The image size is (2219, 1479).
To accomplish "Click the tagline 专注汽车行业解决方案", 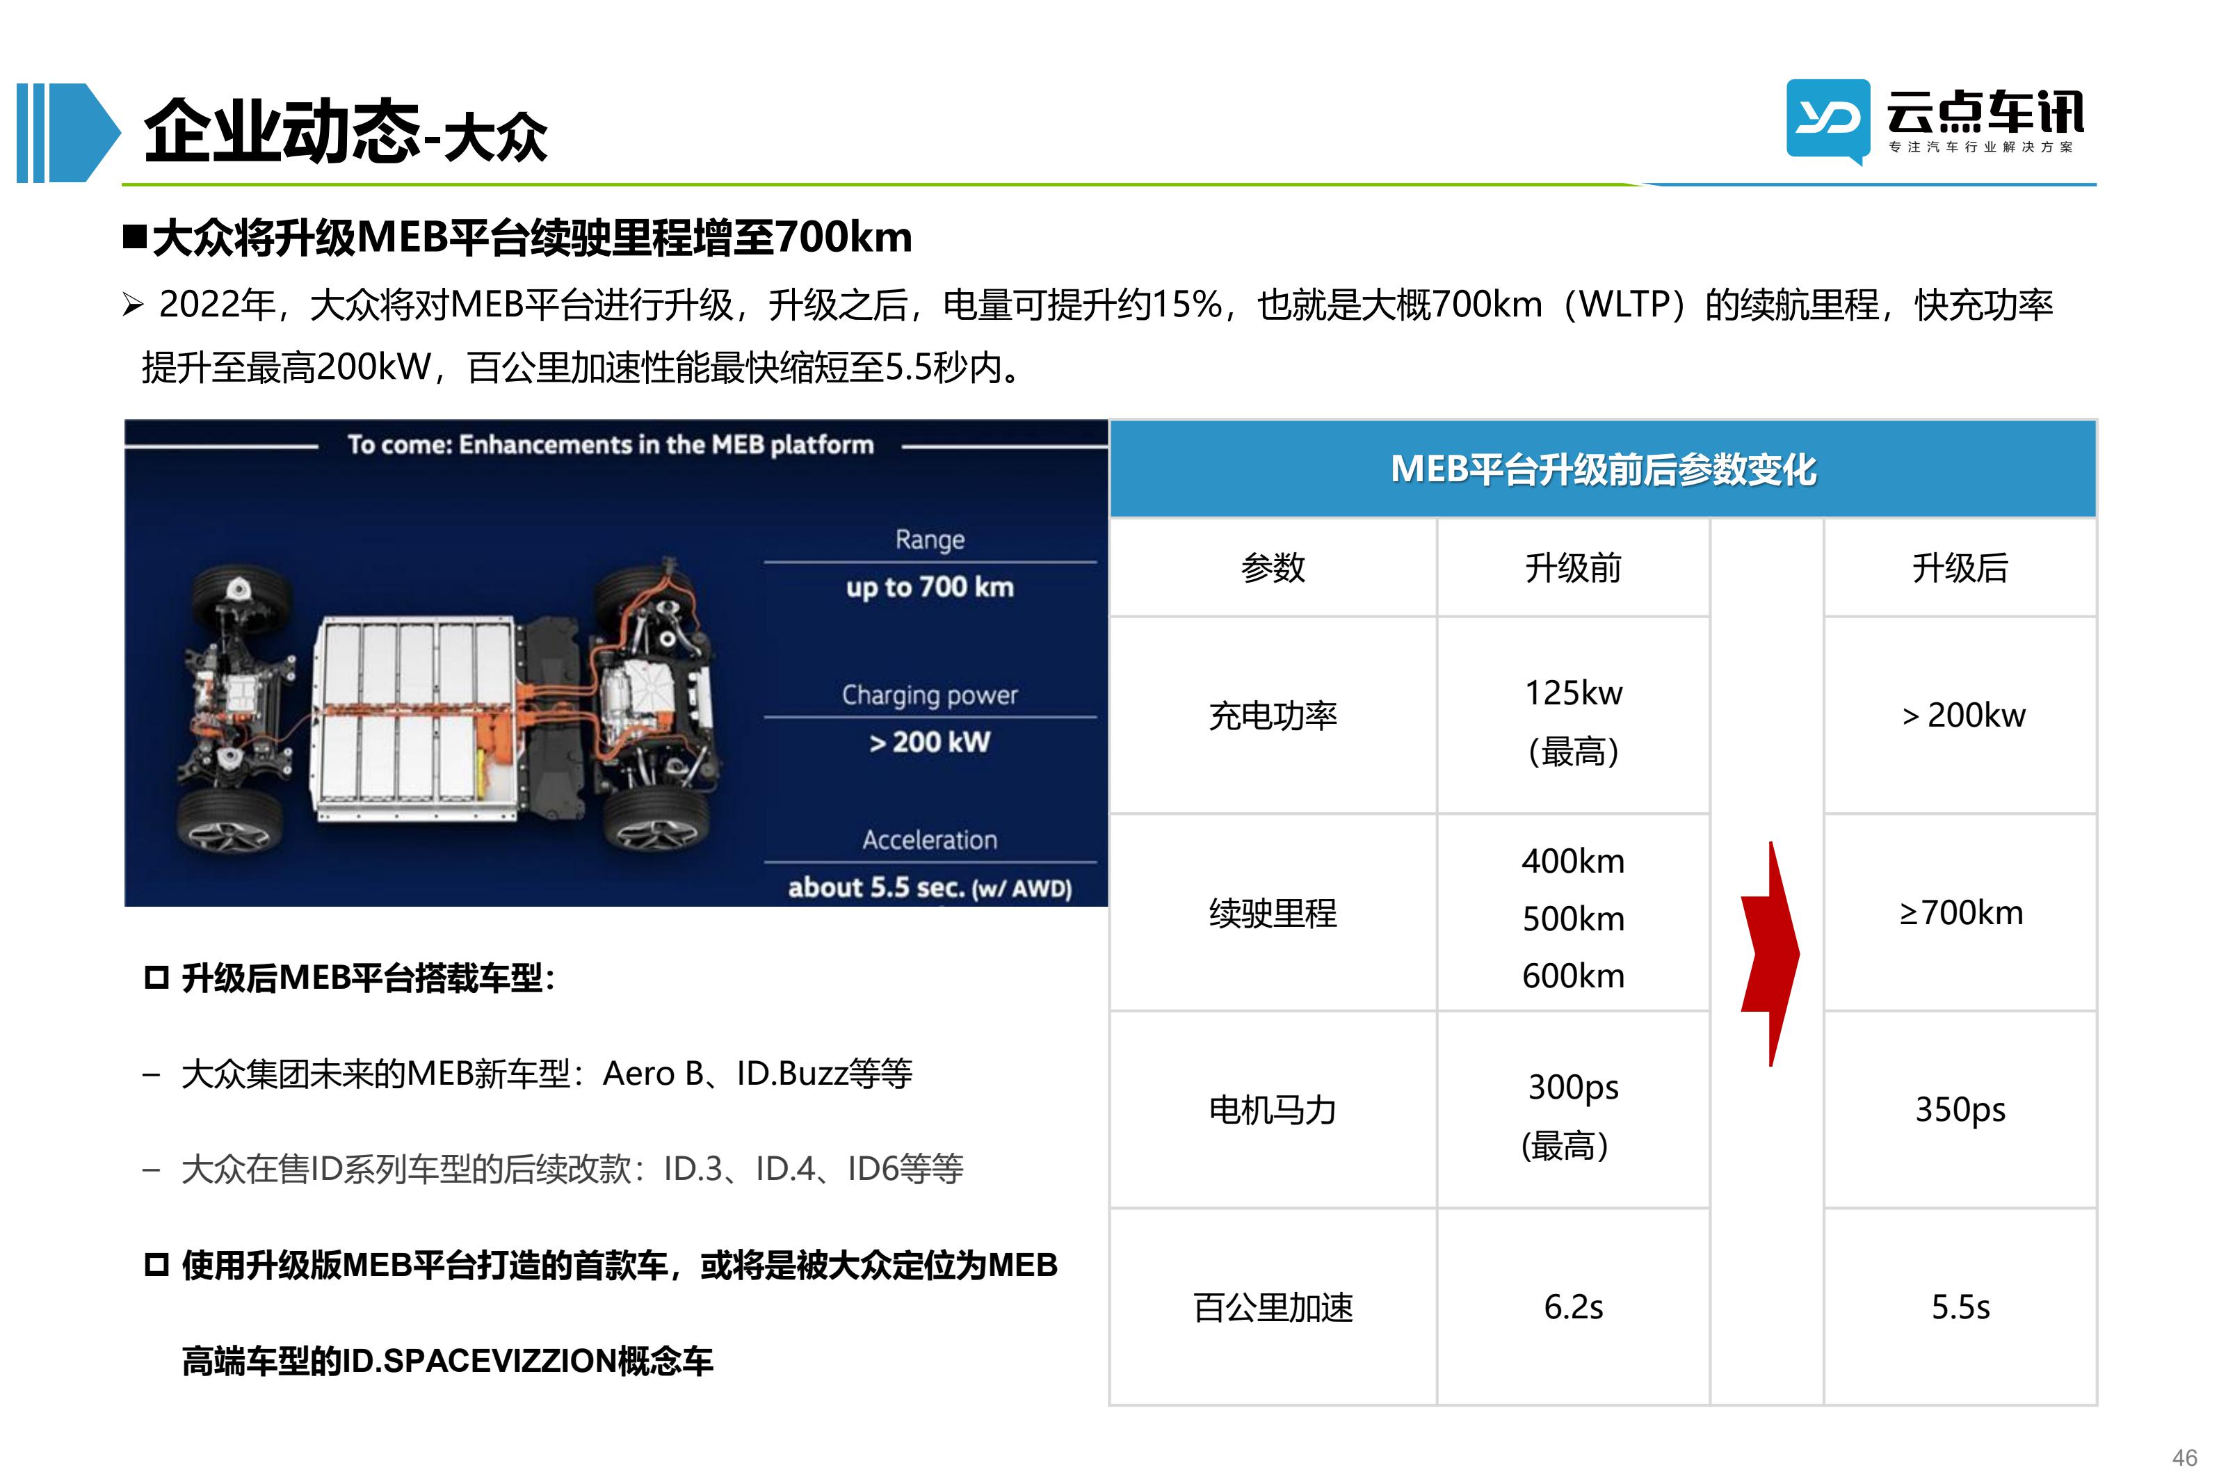I will click(x=1980, y=147).
